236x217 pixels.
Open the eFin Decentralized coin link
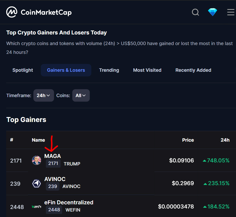click(69, 202)
